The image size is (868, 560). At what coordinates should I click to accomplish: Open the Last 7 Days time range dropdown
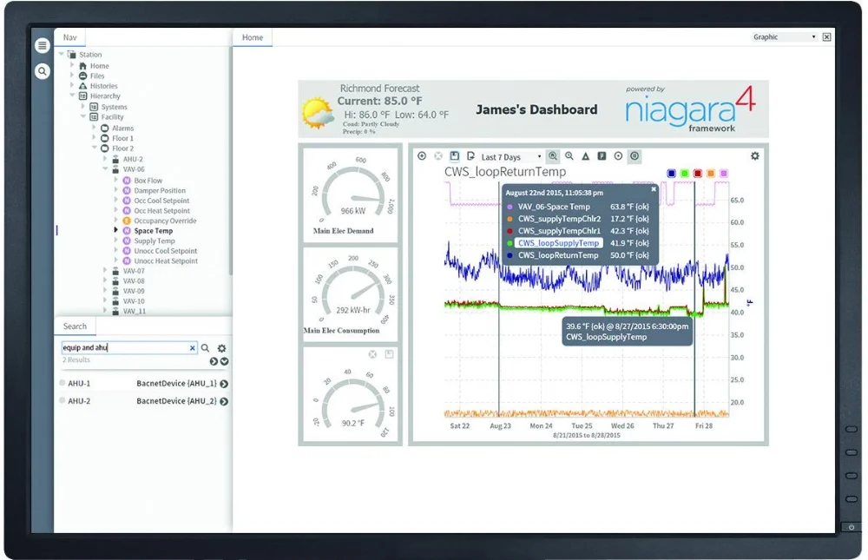coord(511,157)
